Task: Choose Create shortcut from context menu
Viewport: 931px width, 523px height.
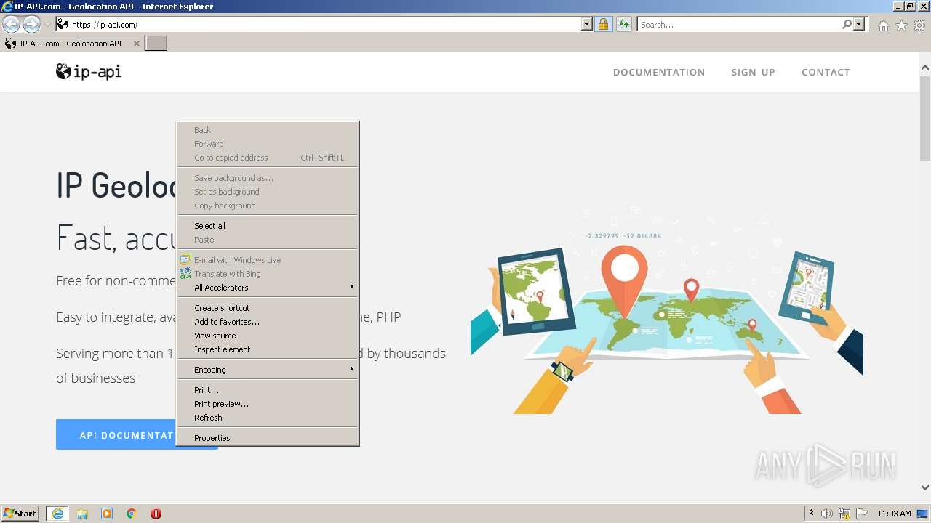Action: (x=268, y=308)
